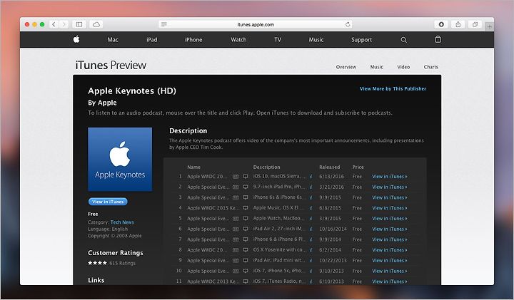
Task: Go back with Safari's back arrow
Action: 54,24
